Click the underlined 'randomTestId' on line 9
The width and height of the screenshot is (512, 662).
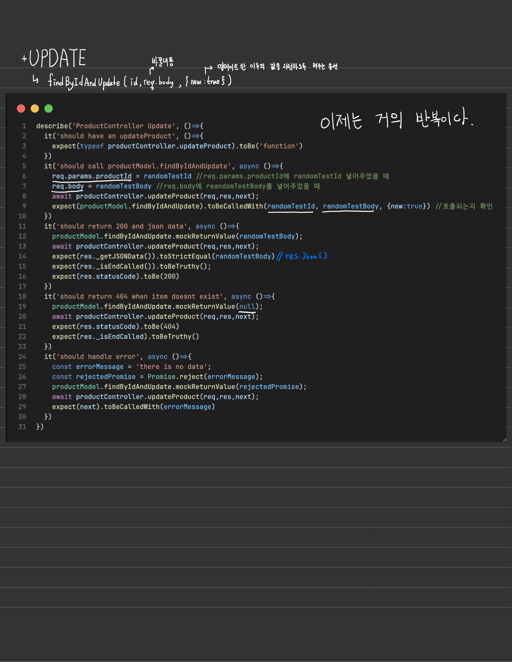(291, 206)
